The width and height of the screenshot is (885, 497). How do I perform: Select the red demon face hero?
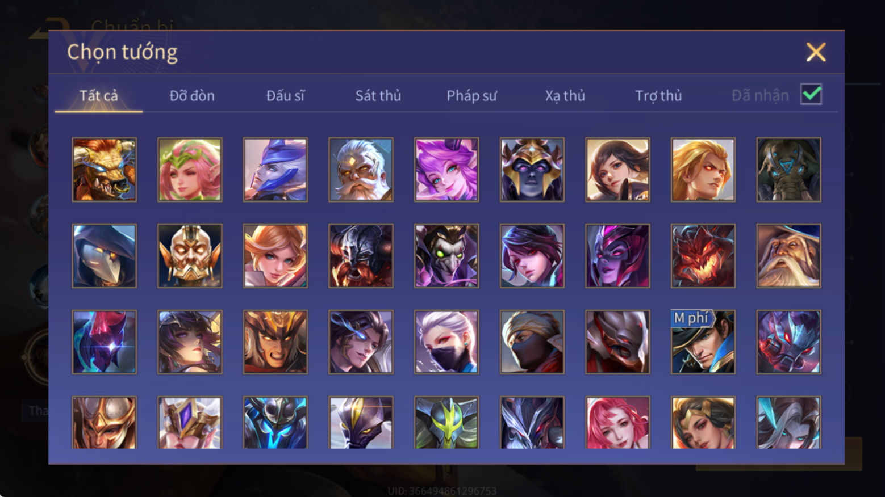pos(703,256)
